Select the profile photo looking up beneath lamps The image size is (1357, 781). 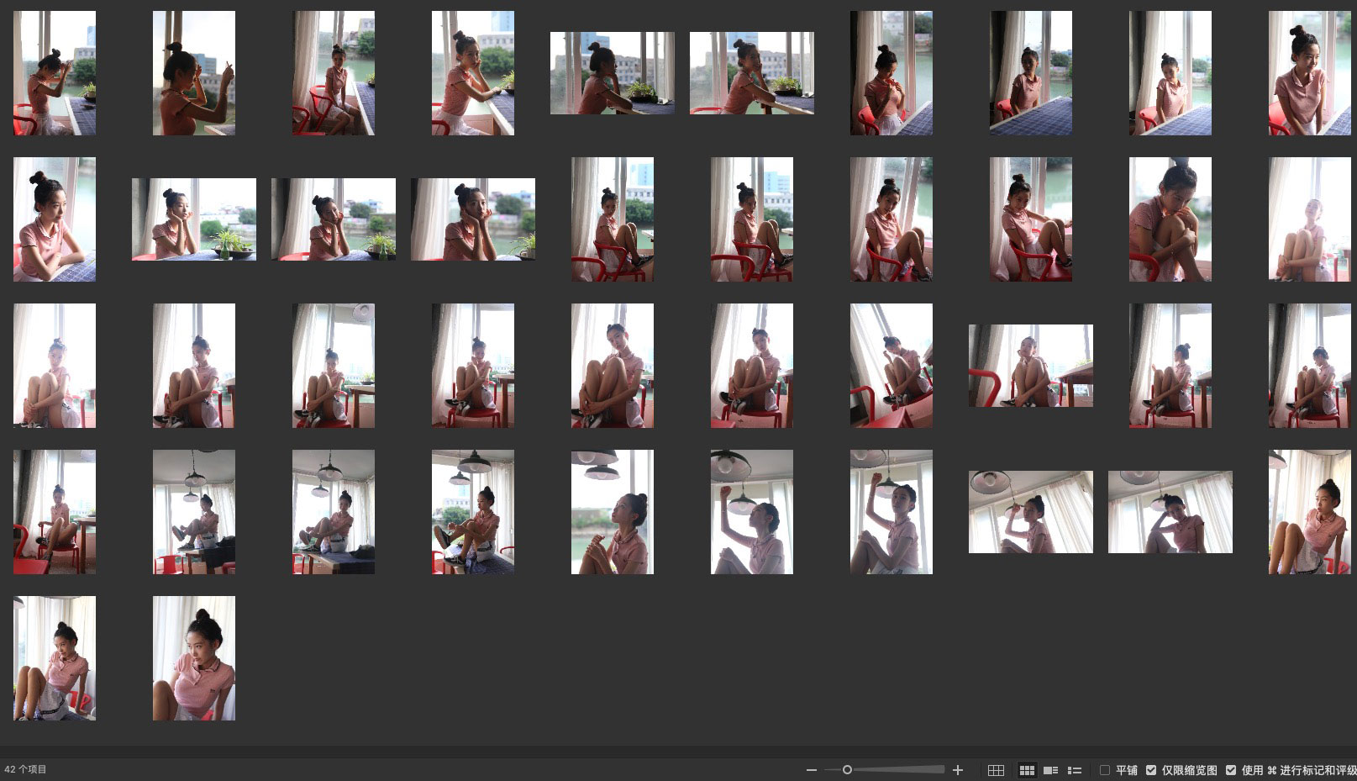pos(612,512)
